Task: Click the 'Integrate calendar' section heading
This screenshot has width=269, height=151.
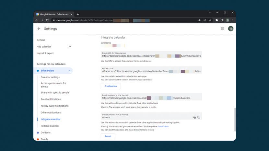Action: (x=113, y=37)
